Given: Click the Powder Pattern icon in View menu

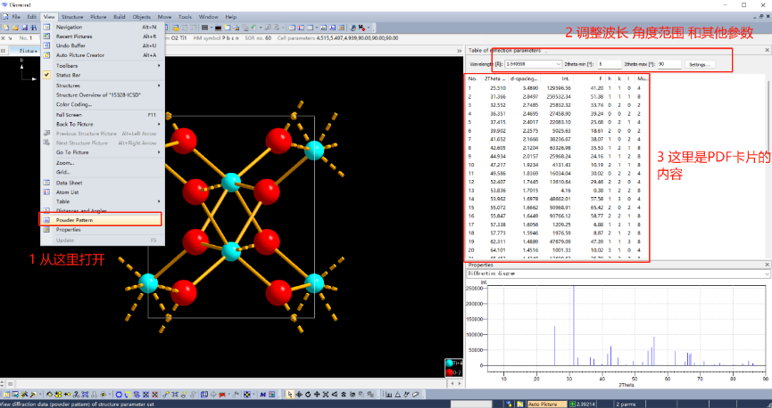Looking at the screenshot, I should 47,219.
